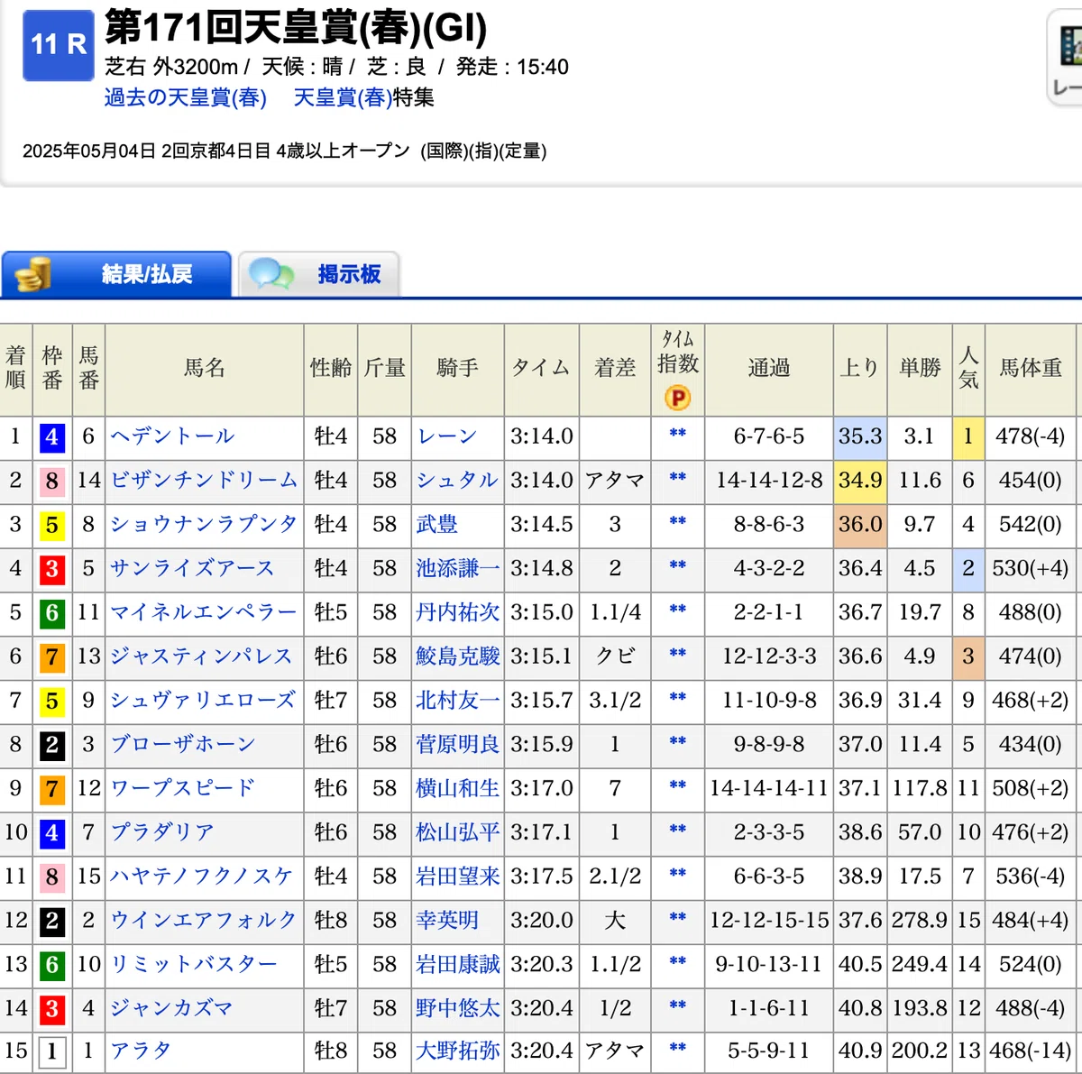The width and height of the screenshot is (1082, 1074).
Task: Click time index ** for アラタ row
Action: coord(678,1049)
